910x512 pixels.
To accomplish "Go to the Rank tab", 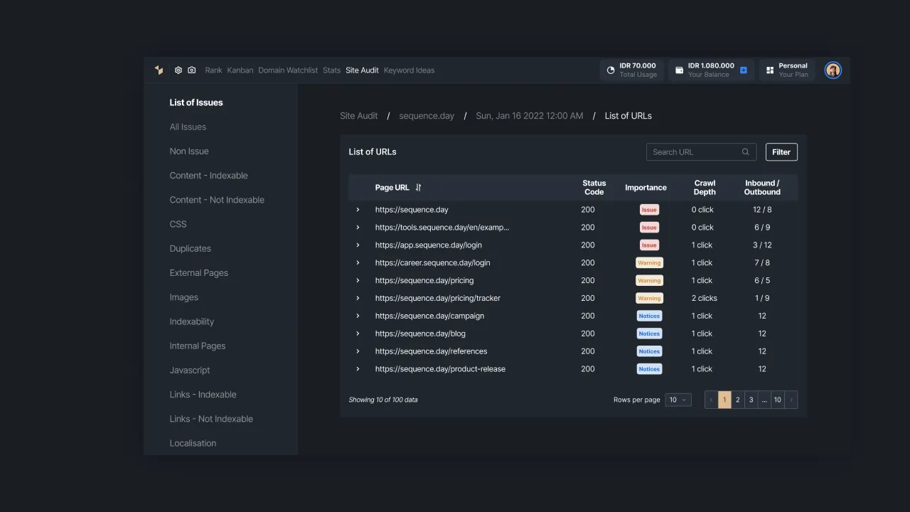I will (213, 70).
